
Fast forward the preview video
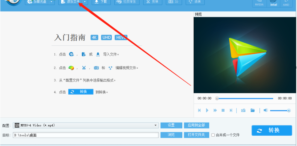(x=215, y=110)
